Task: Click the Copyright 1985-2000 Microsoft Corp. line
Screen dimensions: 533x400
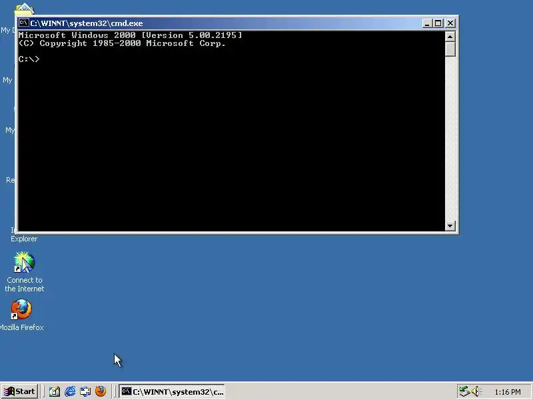Action: (122, 43)
